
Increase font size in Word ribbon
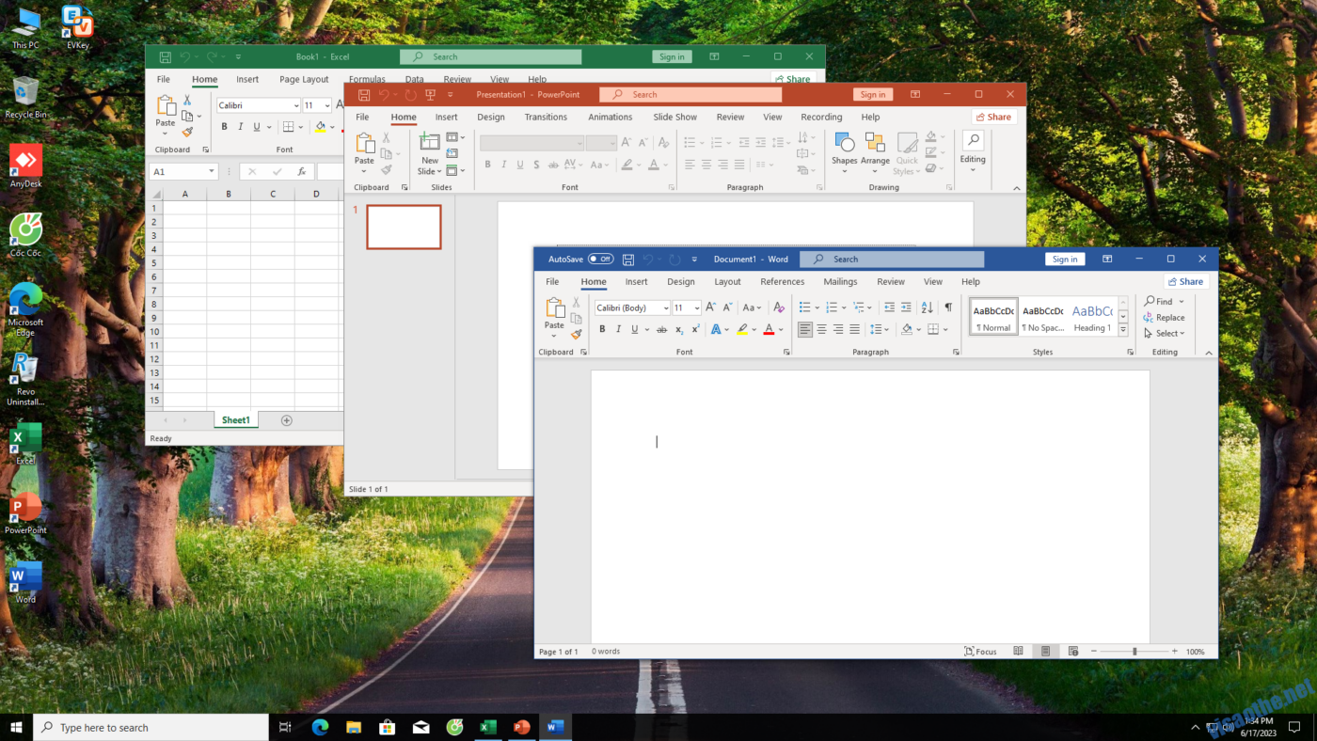point(711,307)
